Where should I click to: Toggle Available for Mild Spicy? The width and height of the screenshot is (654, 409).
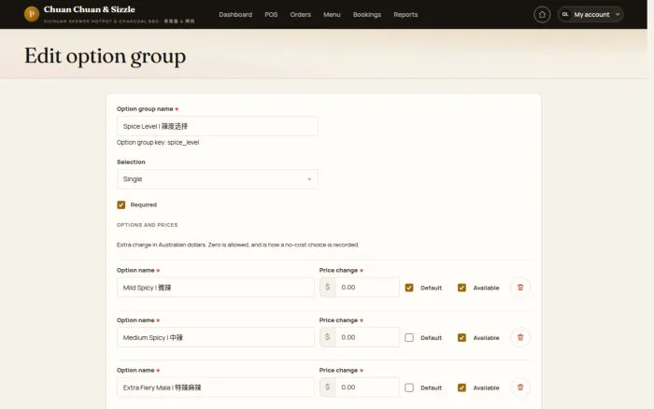click(462, 288)
